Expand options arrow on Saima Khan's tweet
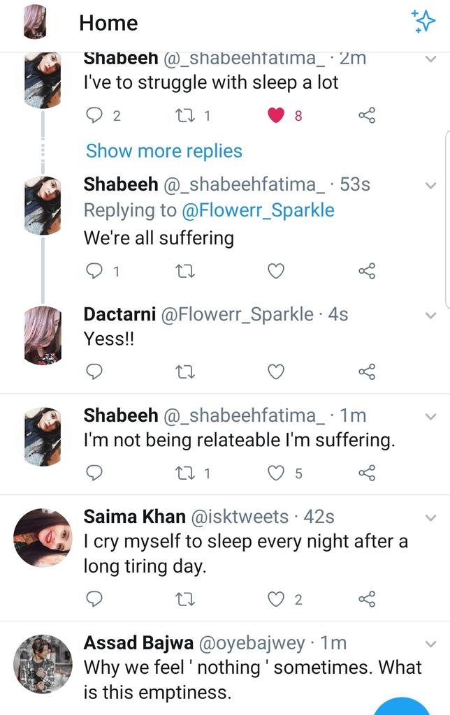Image resolution: width=450 pixels, height=715 pixels. pos(431,518)
